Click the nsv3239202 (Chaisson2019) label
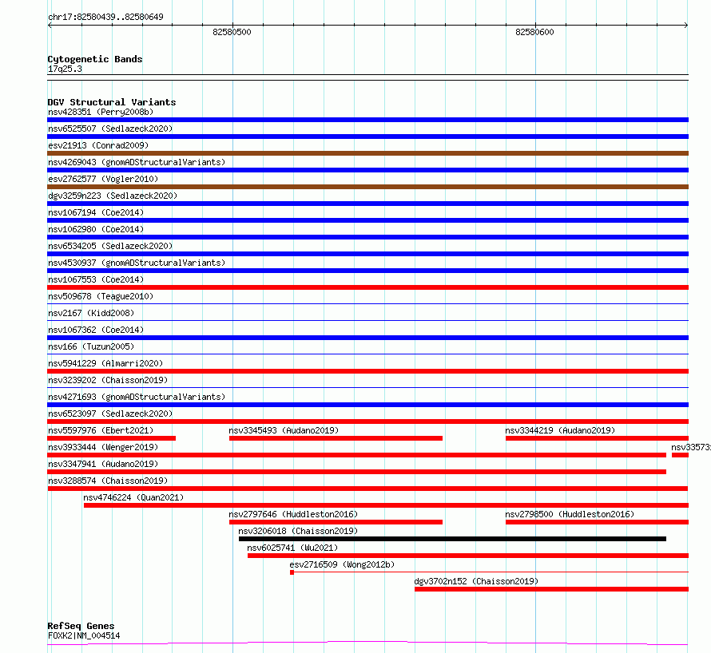 (x=108, y=380)
